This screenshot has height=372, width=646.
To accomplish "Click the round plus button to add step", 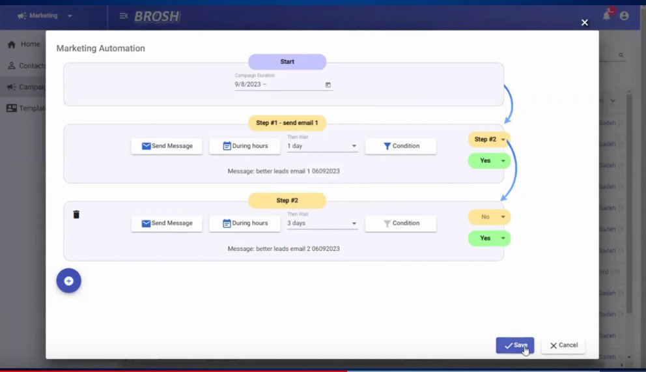I will (68, 281).
